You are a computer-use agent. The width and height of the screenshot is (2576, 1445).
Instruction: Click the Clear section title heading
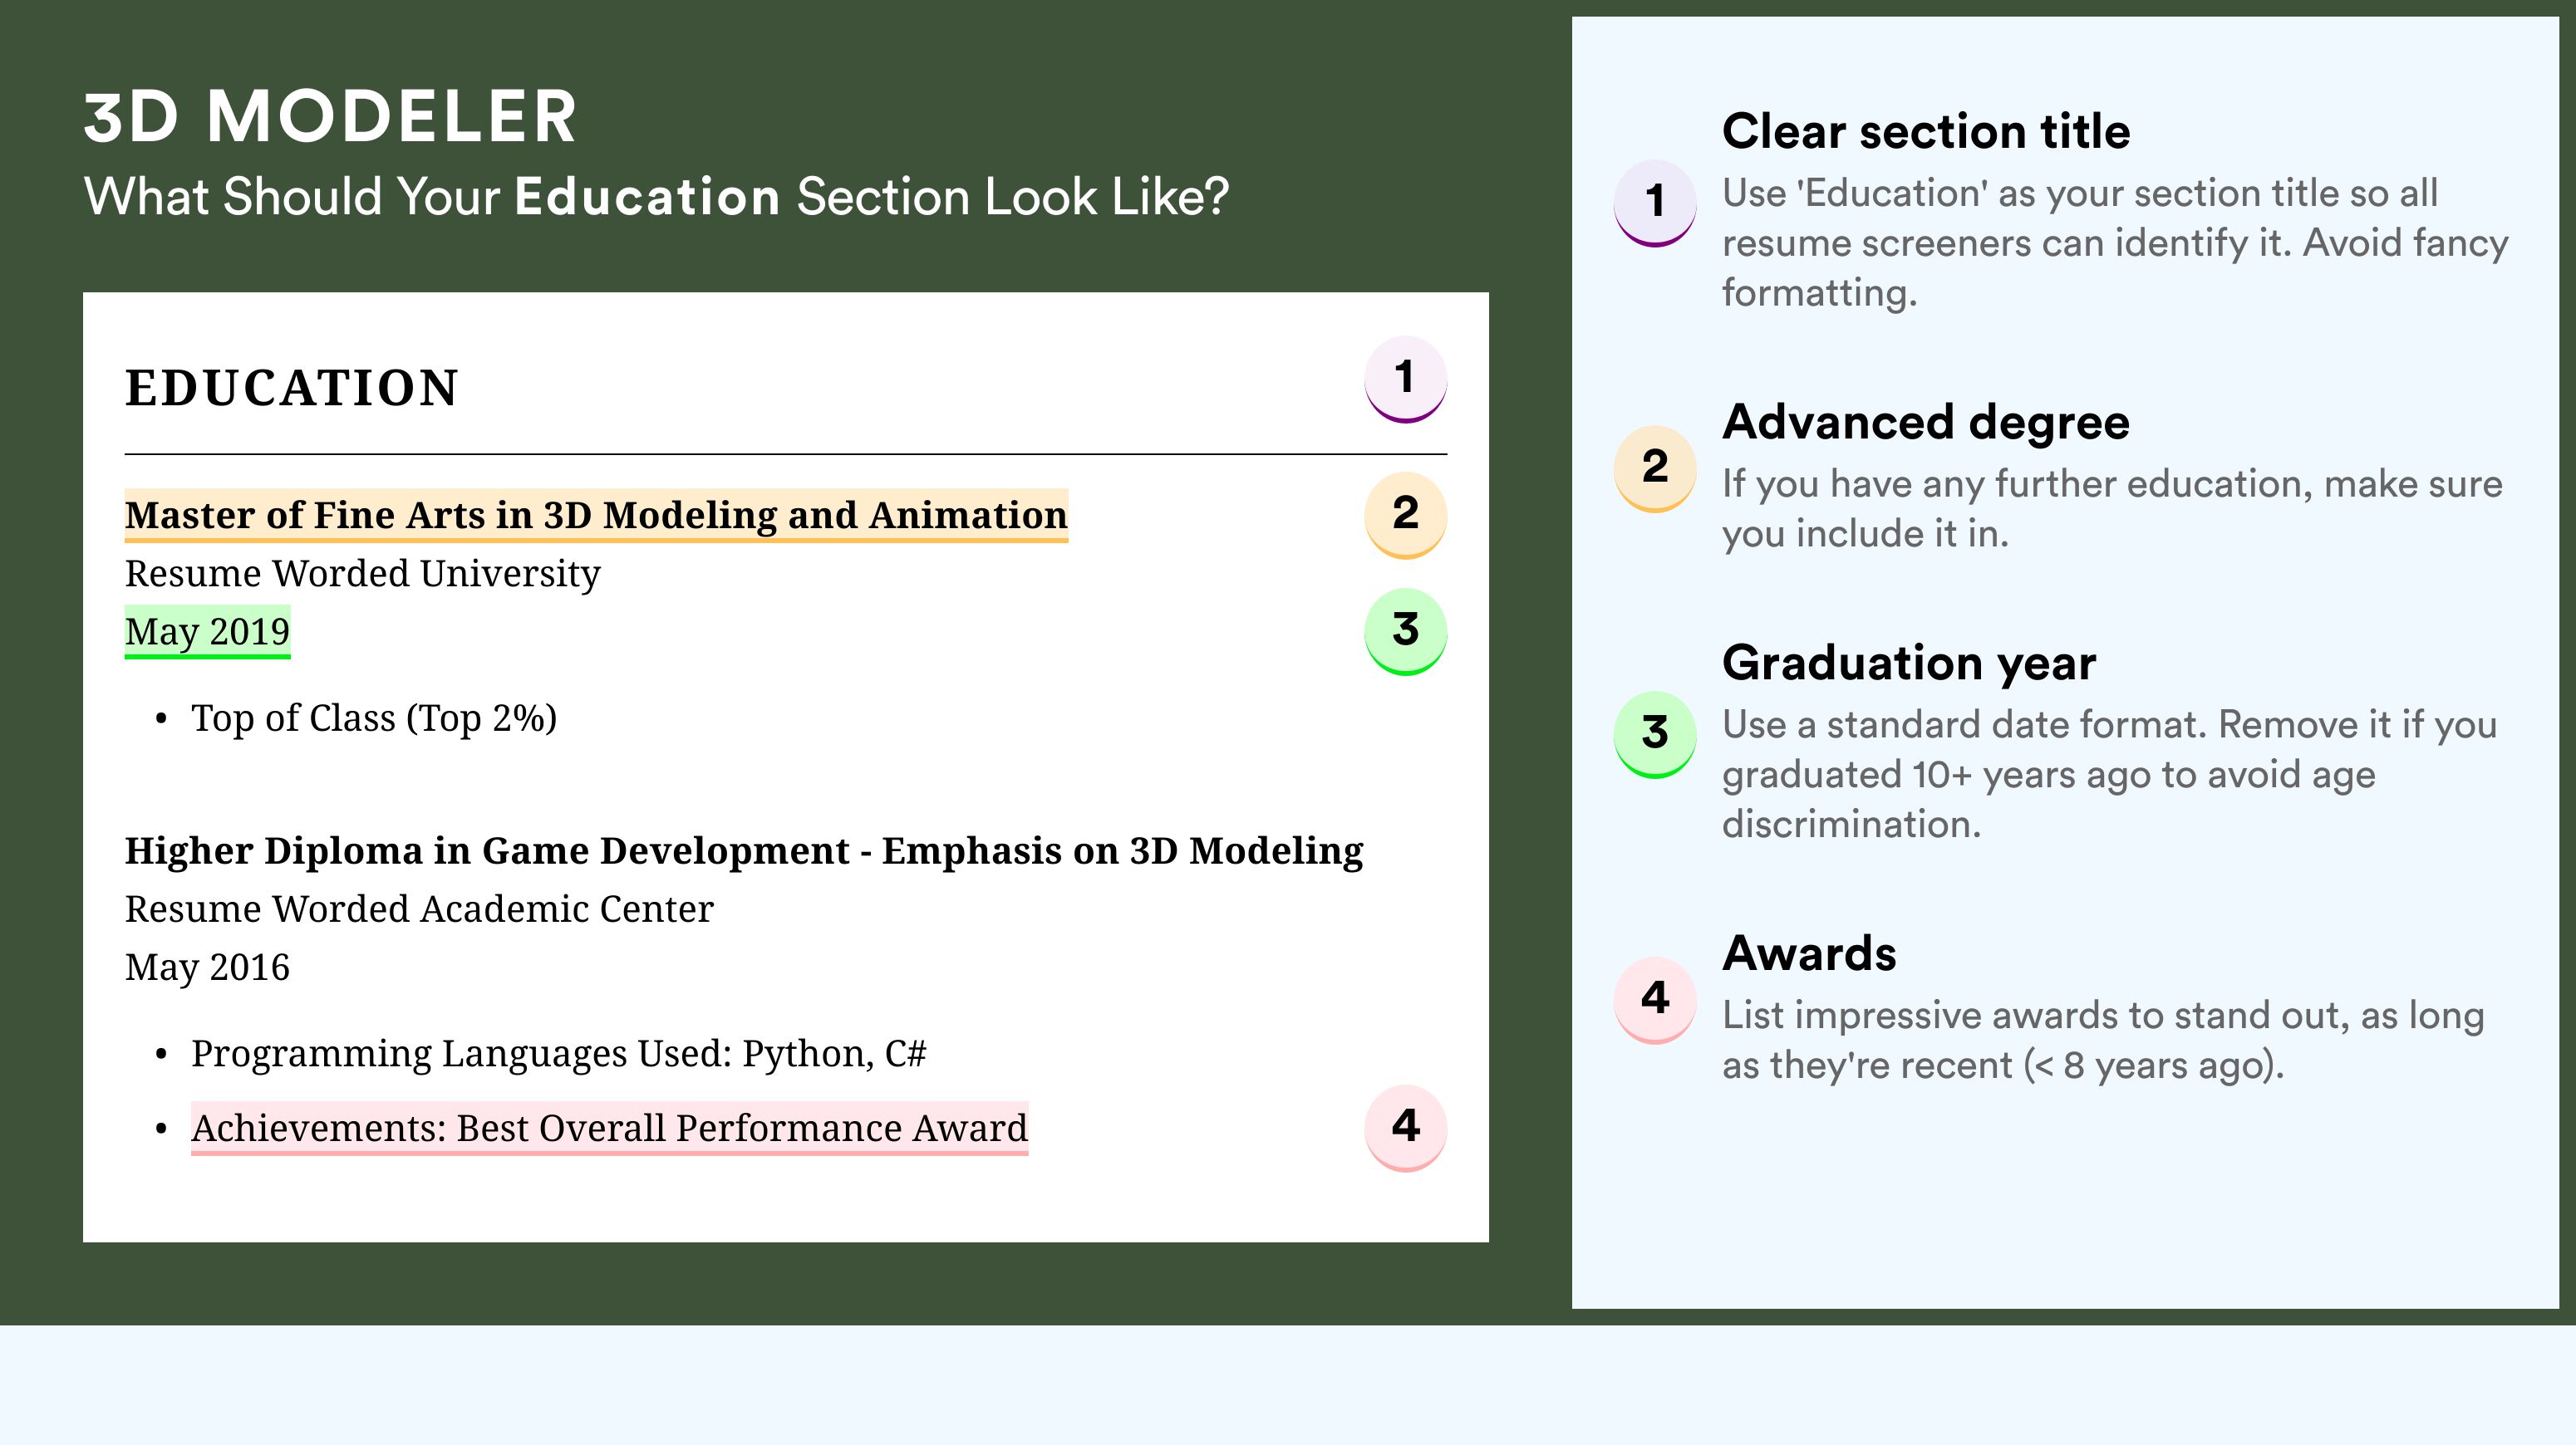pyautogui.click(x=1926, y=131)
